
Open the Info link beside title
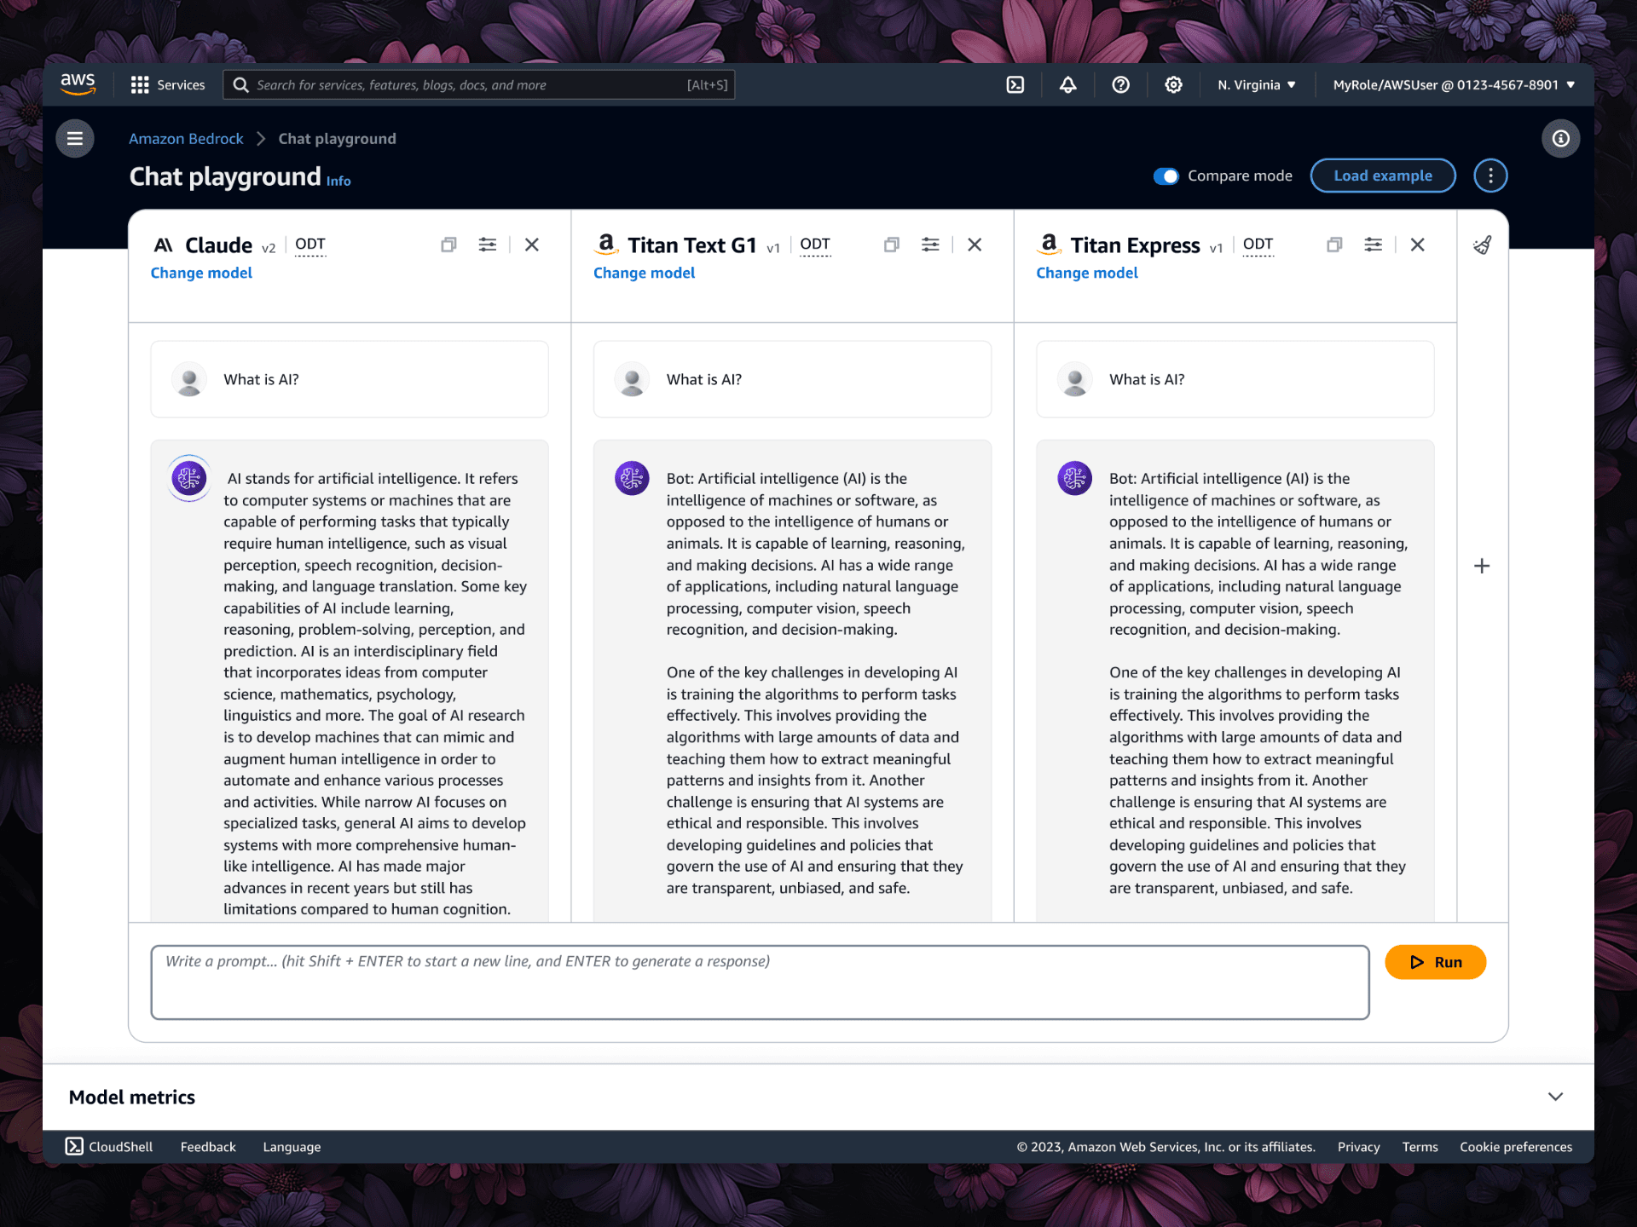(338, 181)
